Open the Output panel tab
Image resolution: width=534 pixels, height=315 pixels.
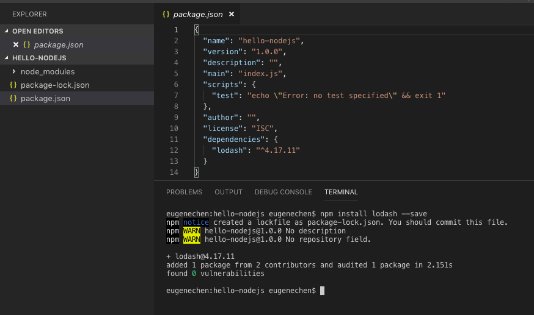point(229,192)
